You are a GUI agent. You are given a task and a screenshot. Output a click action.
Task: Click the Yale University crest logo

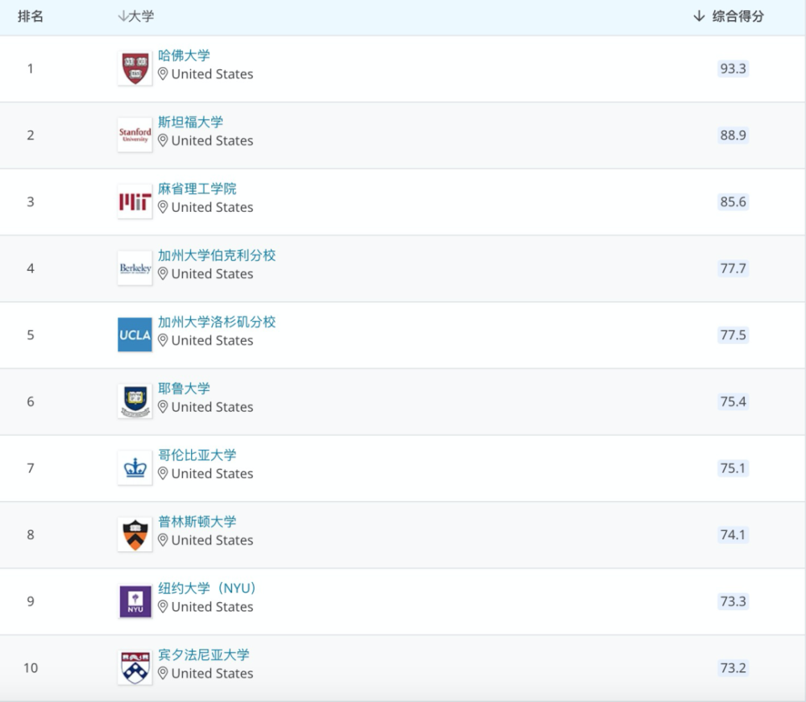(135, 401)
